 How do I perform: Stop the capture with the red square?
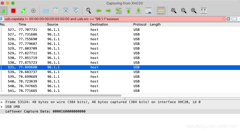pos(13,11)
